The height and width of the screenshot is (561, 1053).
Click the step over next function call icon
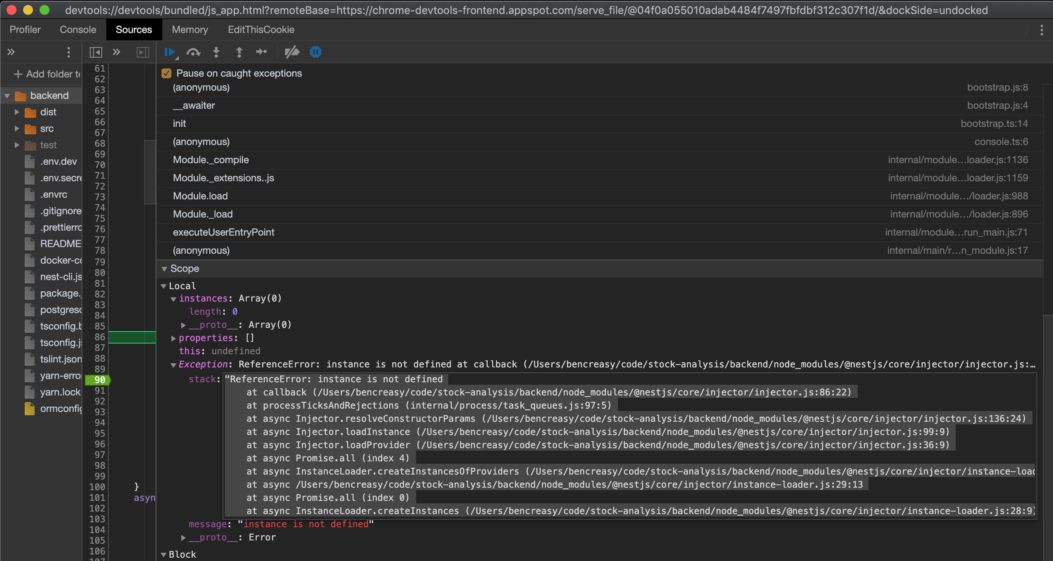[193, 52]
